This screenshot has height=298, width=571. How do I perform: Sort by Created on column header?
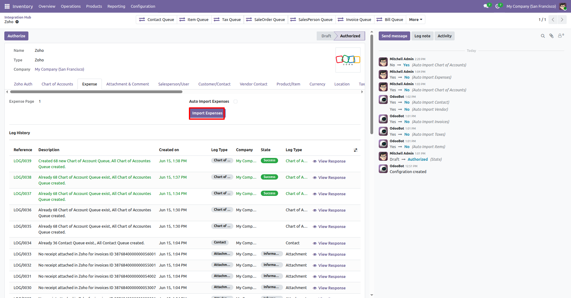[x=169, y=150]
